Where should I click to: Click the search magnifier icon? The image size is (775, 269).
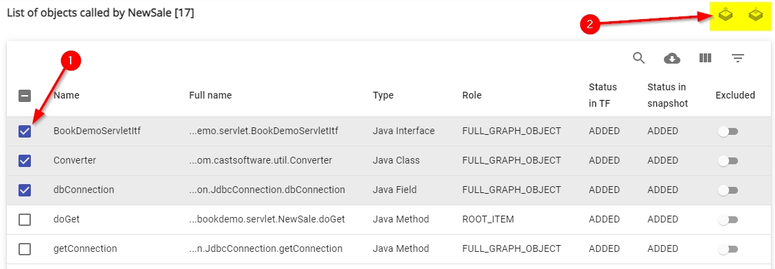639,58
